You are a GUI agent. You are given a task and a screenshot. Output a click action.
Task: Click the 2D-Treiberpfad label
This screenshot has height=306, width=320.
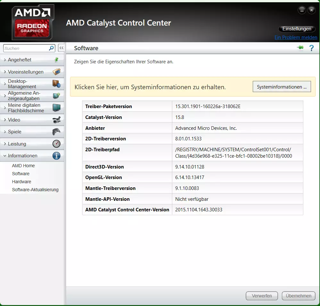[102, 150]
